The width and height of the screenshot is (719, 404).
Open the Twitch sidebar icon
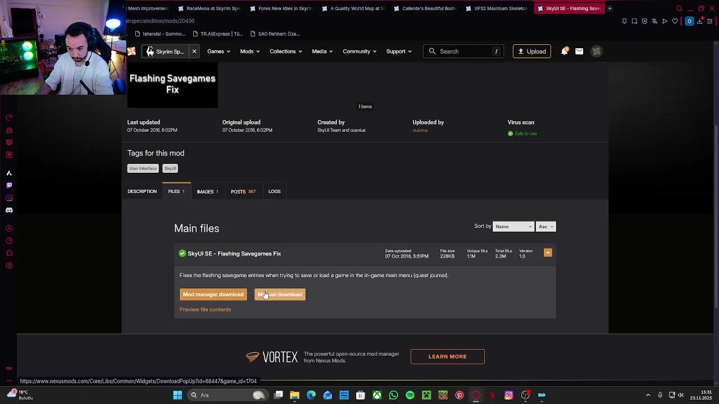tap(9, 185)
